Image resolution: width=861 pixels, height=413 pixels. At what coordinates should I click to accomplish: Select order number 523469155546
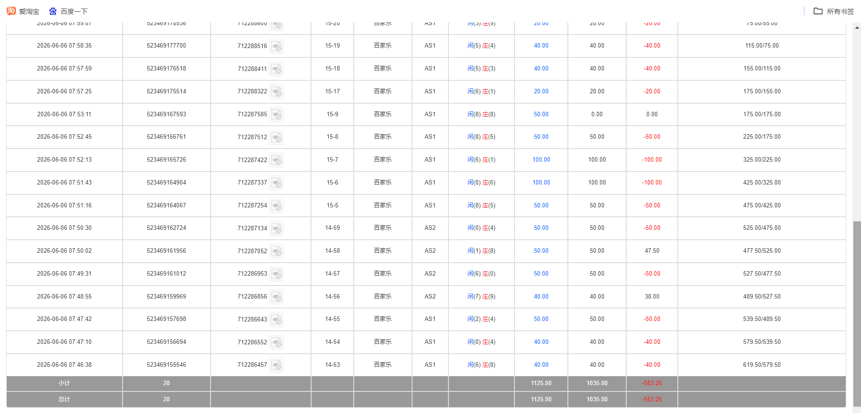[166, 365]
